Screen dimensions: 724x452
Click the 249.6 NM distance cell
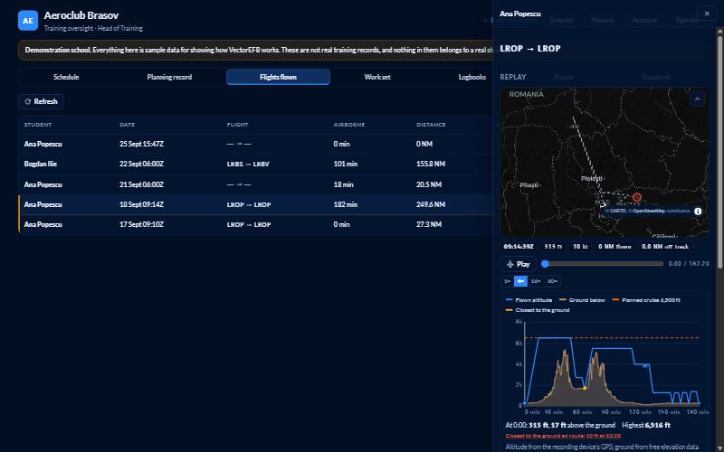(431, 204)
